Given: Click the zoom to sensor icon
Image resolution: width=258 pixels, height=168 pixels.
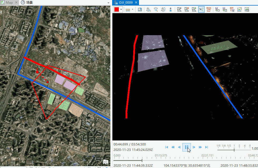Looking at the screenshot, I should coord(148,9).
